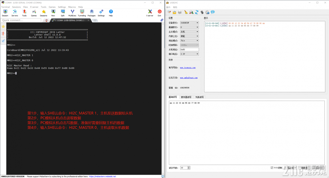The image size is (329, 178).
Task: Open the paper plane macros sidebar tab
Action: (3, 41)
